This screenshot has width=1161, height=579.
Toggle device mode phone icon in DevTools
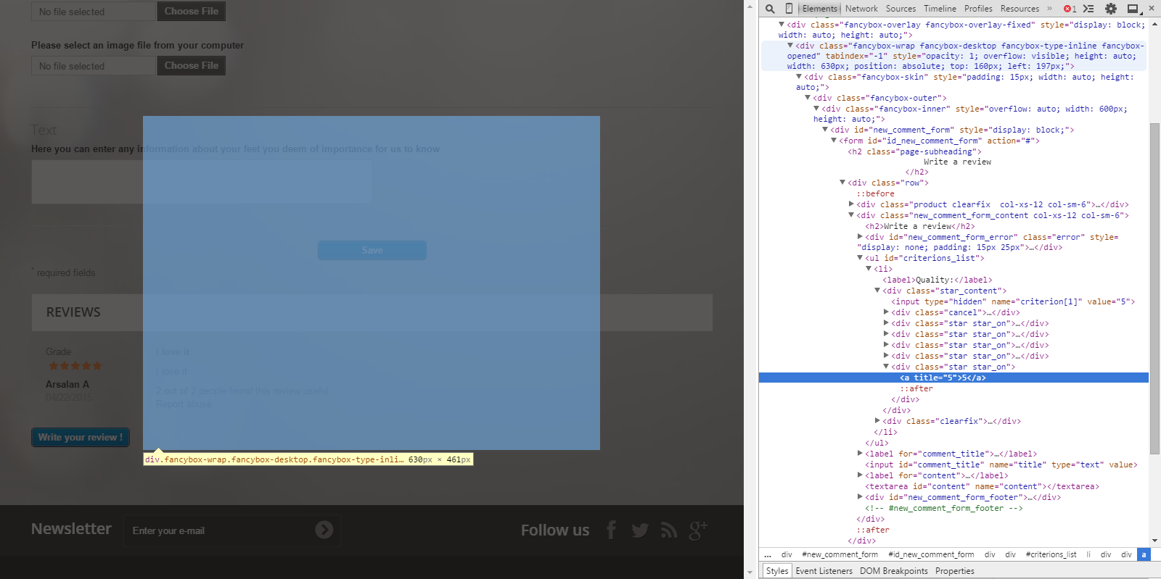click(x=789, y=9)
